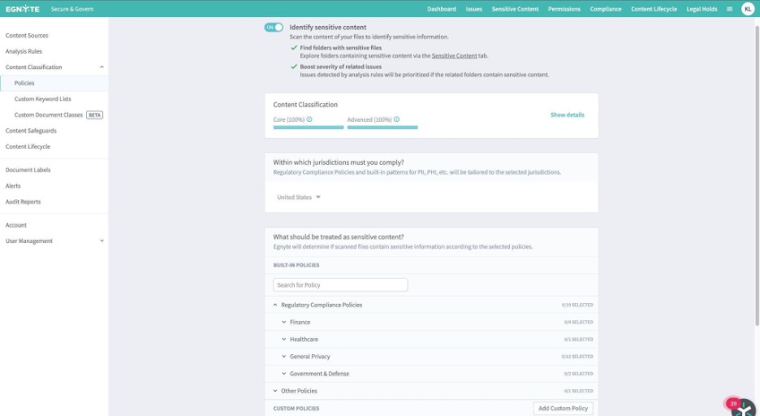
Task: Open the United States jurisdiction dropdown
Action: click(299, 197)
